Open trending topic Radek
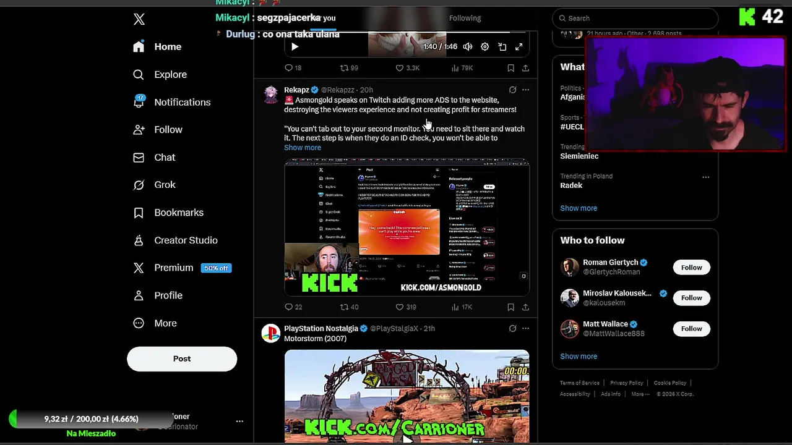The image size is (792, 445). pos(571,185)
